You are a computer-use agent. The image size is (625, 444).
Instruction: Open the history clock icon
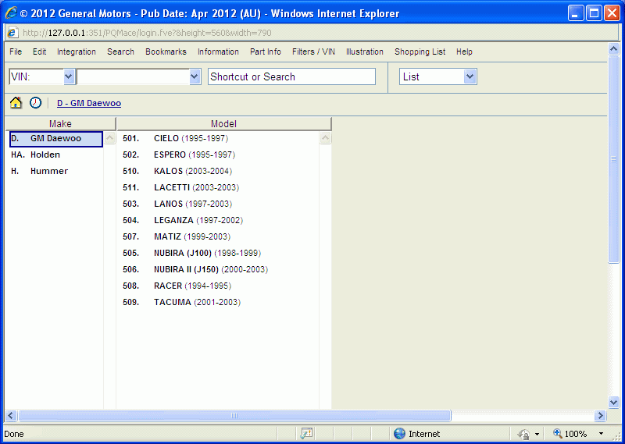pyautogui.click(x=35, y=103)
